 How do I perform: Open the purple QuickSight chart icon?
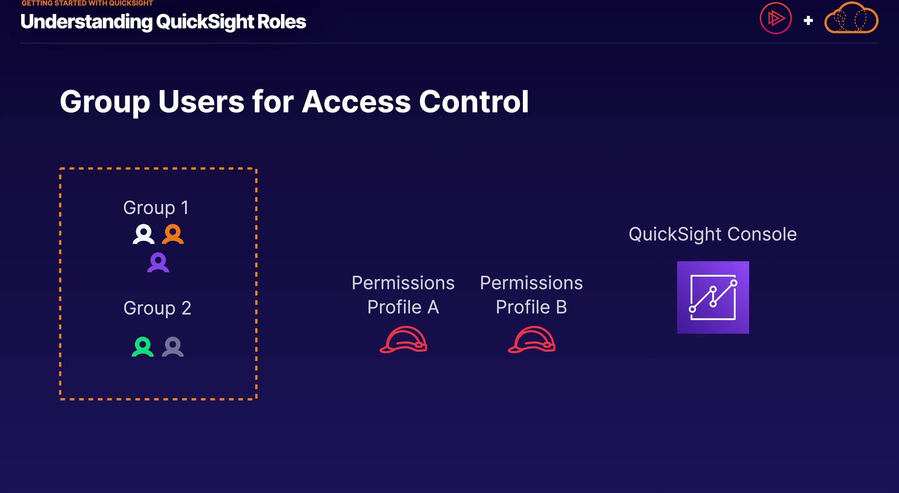pyautogui.click(x=713, y=297)
